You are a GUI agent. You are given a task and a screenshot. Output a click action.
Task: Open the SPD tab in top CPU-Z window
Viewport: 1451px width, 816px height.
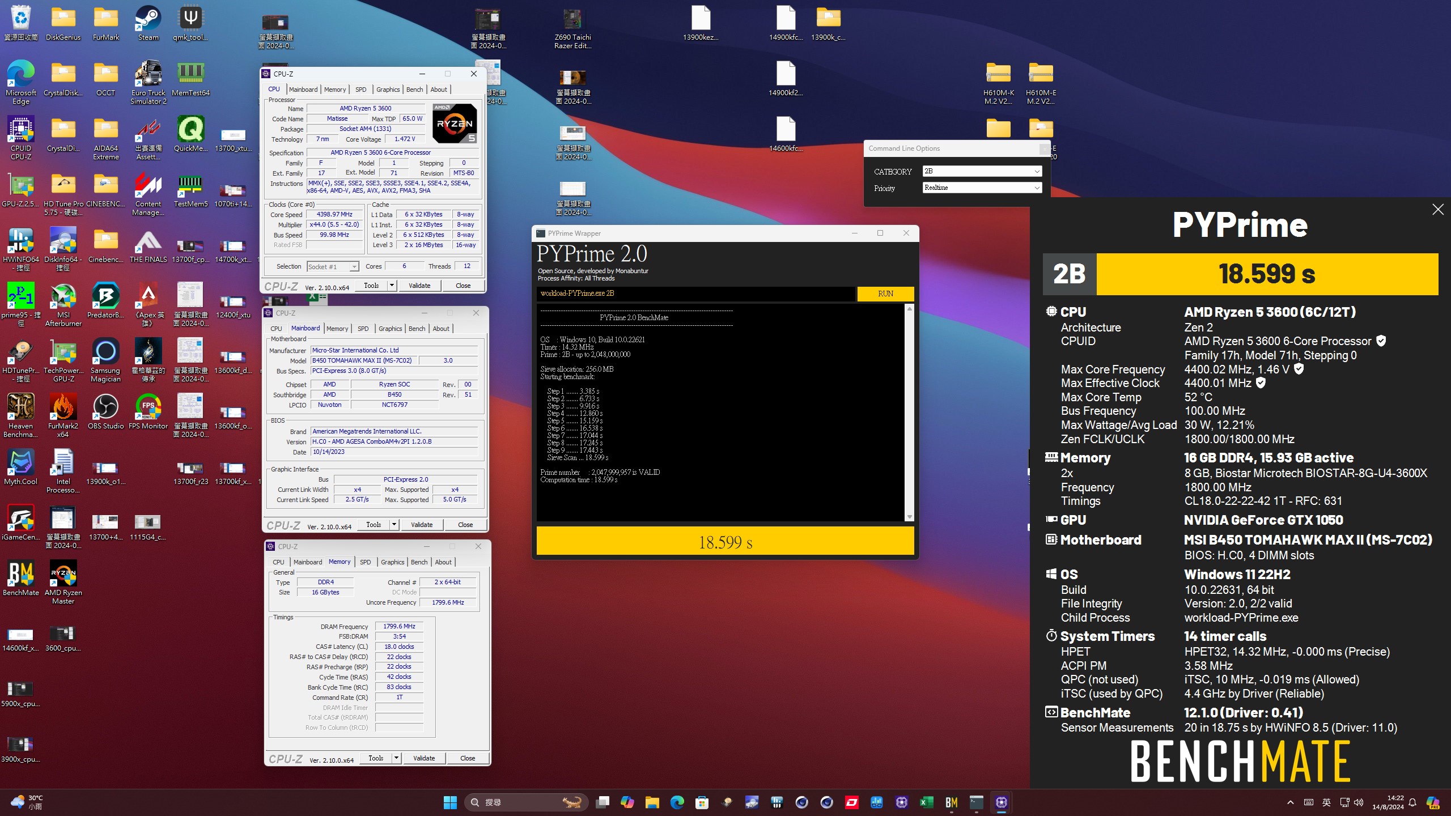[361, 90]
